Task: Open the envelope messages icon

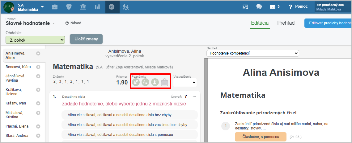Action: click(x=272, y=7)
